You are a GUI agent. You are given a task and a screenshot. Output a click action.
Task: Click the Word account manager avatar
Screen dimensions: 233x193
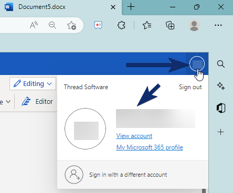(x=197, y=64)
